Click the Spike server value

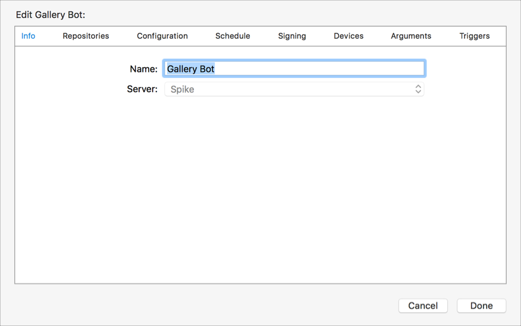point(183,89)
